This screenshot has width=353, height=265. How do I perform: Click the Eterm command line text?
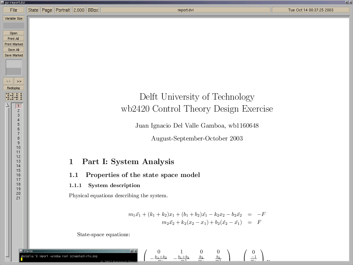[x=59, y=256]
